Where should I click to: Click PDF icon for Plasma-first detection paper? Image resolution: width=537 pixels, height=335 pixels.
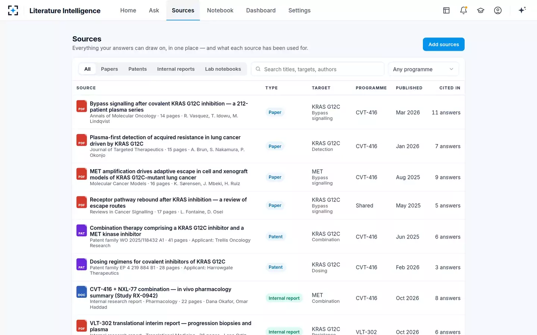pos(82,140)
